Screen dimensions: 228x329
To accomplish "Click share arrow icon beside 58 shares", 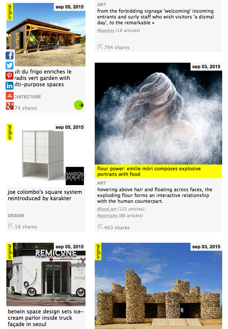I will click(x=11, y=226).
